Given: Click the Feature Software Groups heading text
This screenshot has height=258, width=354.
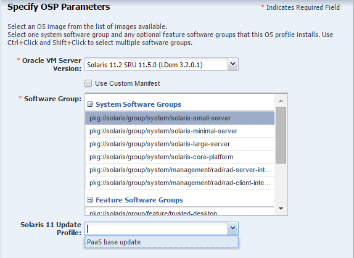Looking at the screenshot, I should pyautogui.click(x=139, y=200).
